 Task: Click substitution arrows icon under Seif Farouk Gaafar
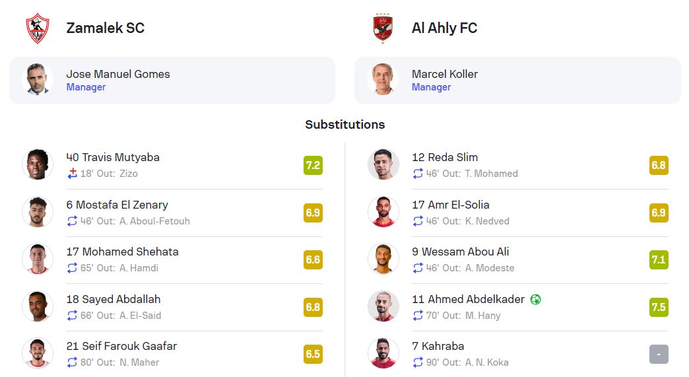pos(73,362)
